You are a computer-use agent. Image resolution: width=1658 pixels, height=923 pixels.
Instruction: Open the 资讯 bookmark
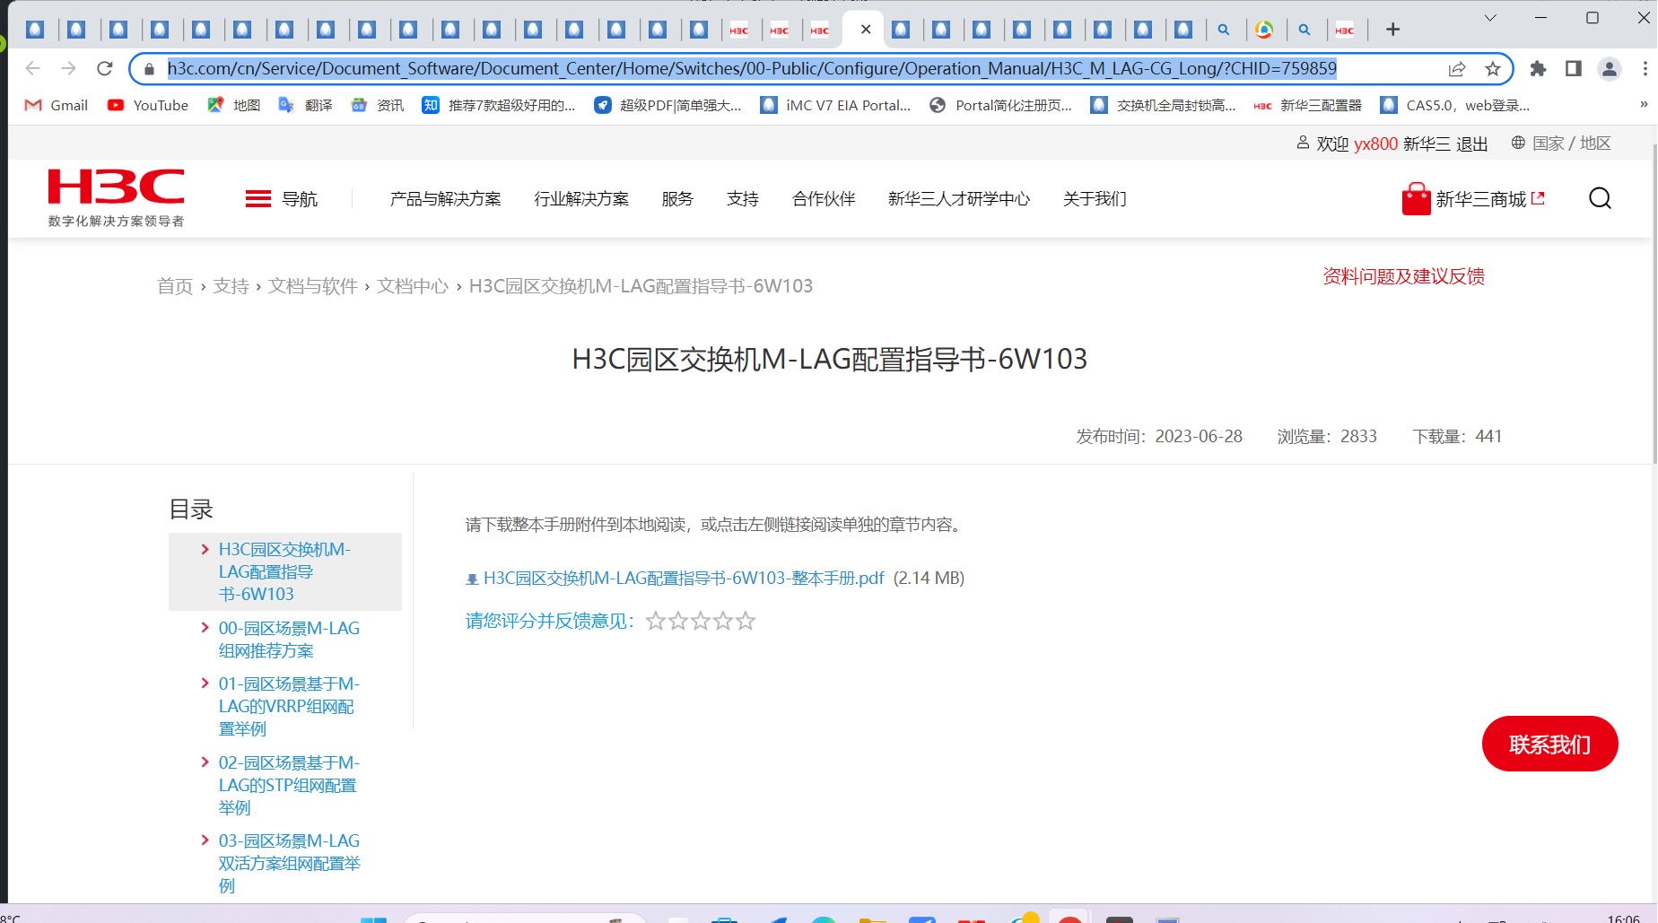coord(377,105)
